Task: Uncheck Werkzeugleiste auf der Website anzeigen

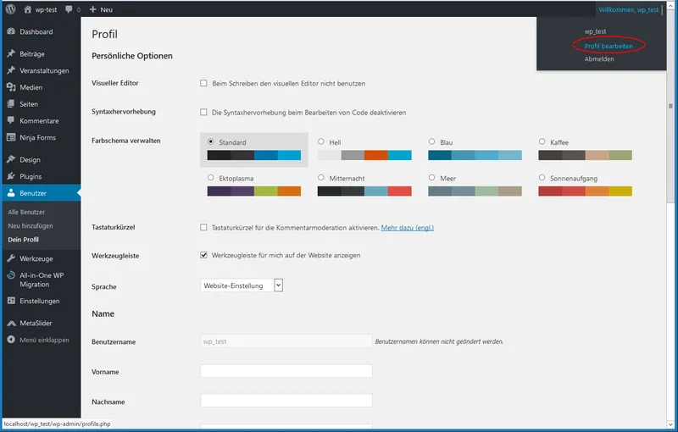Action: 203,255
